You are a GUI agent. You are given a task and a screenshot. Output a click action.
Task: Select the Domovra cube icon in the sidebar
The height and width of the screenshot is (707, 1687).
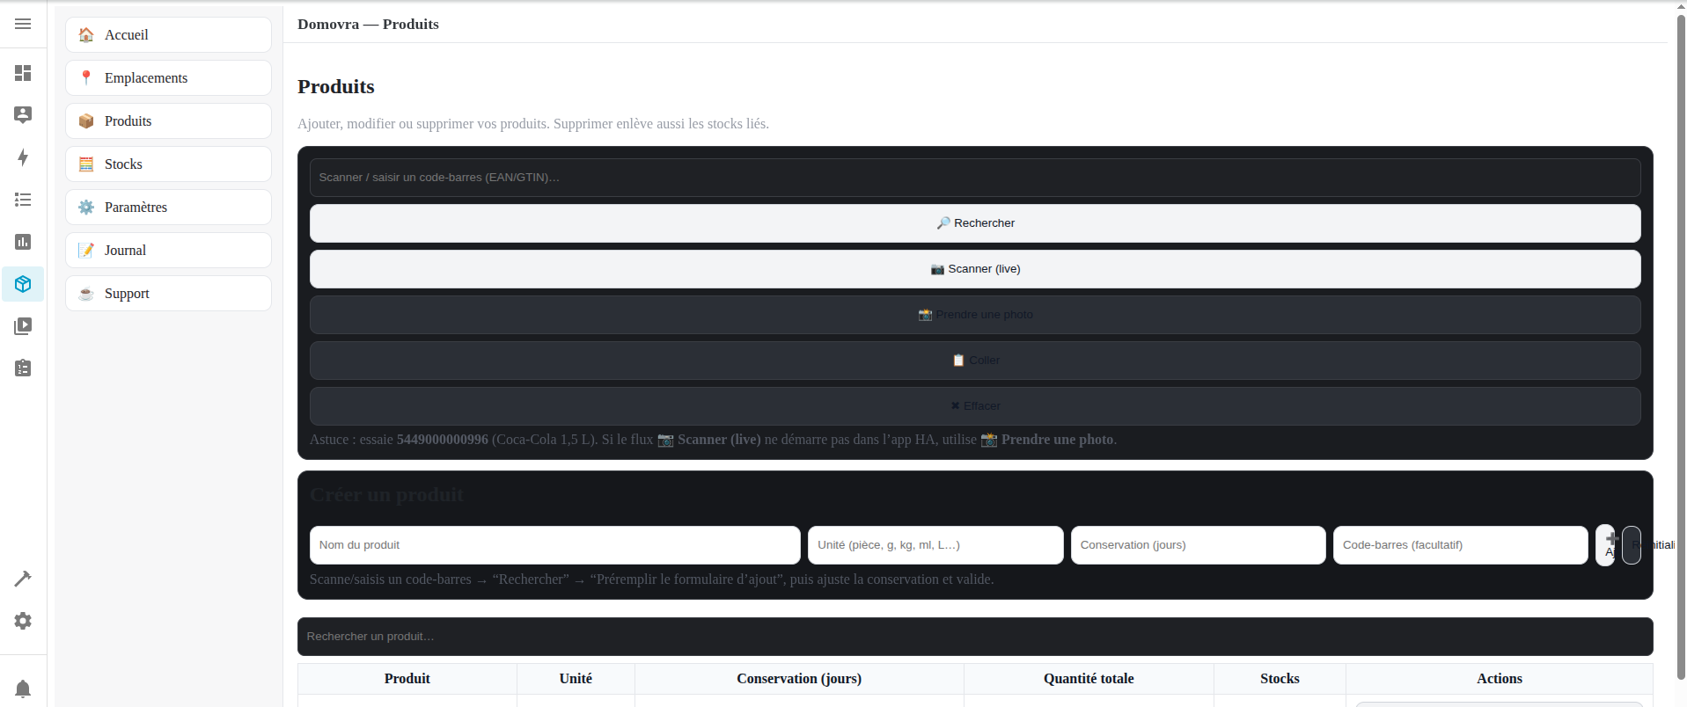click(23, 284)
